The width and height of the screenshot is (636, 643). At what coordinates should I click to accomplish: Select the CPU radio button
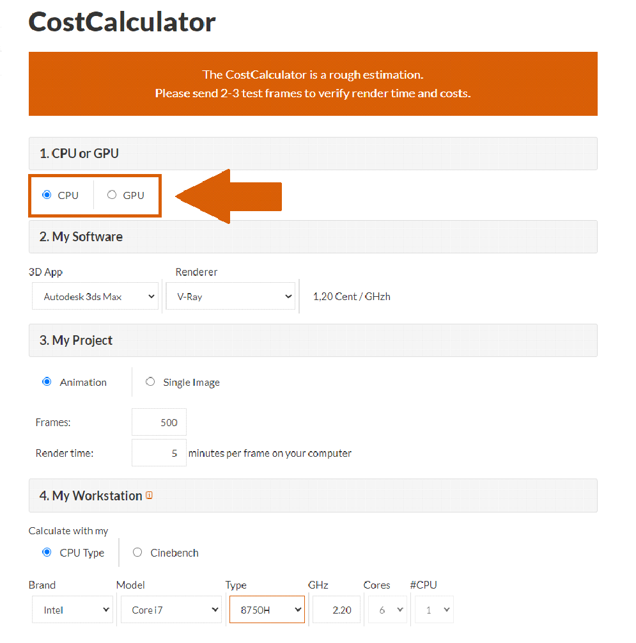47,194
